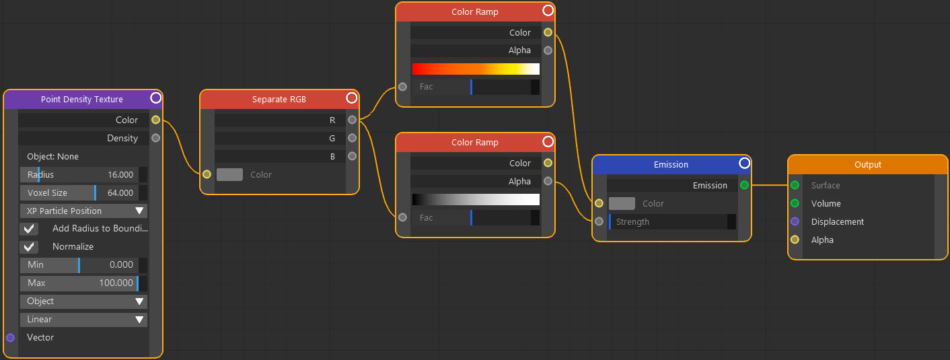Click the Separate RGB gray Color swatch
Image resolution: width=950 pixels, height=360 pixels.
tap(229, 174)
